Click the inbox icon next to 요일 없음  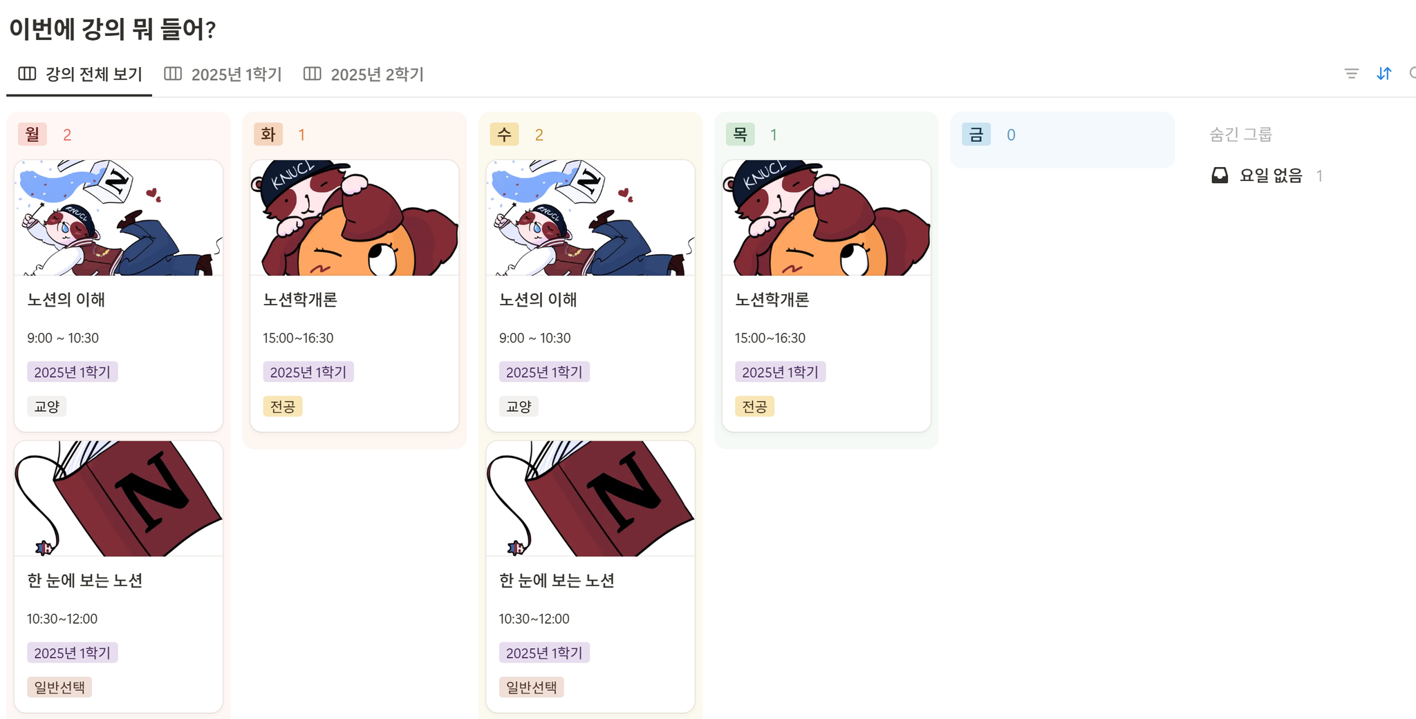click(x=1220, y=175)
